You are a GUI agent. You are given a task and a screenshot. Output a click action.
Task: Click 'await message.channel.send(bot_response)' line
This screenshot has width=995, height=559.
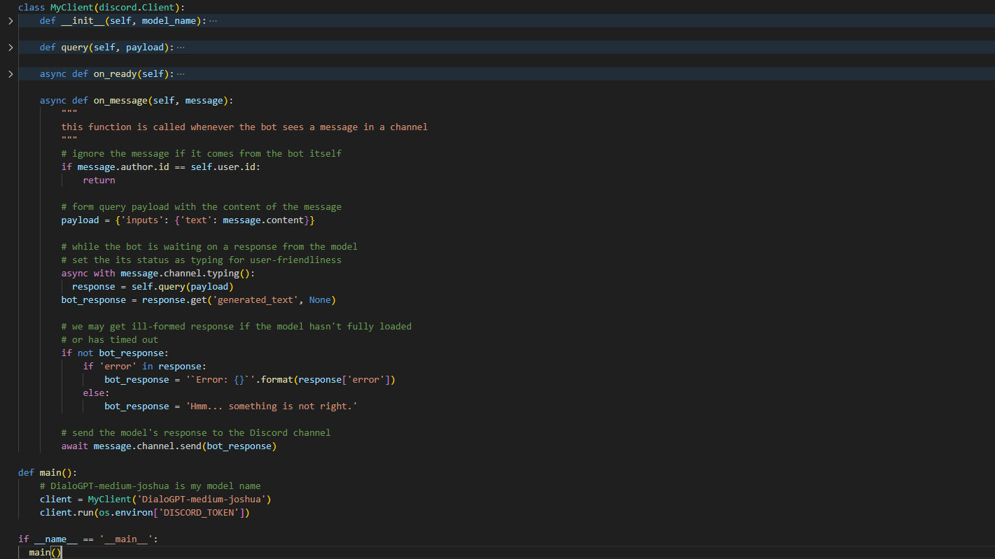coord(169,446)
